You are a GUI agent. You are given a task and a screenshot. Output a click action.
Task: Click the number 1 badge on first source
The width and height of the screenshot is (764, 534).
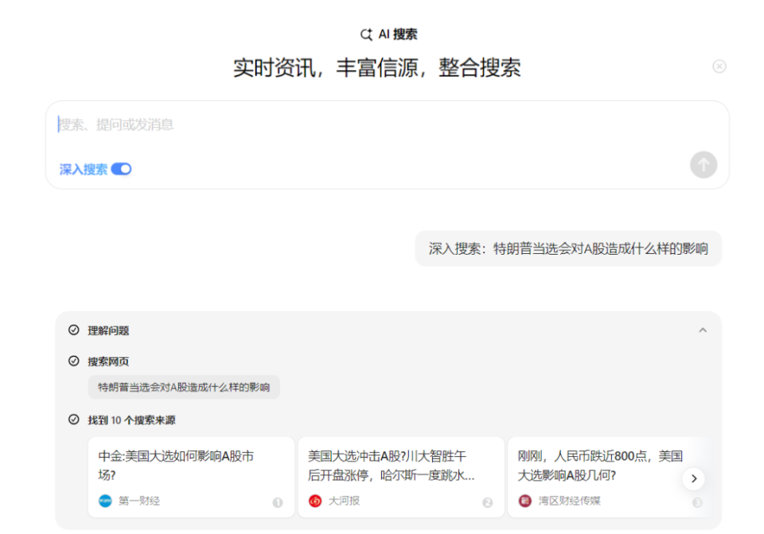point(278,503)
